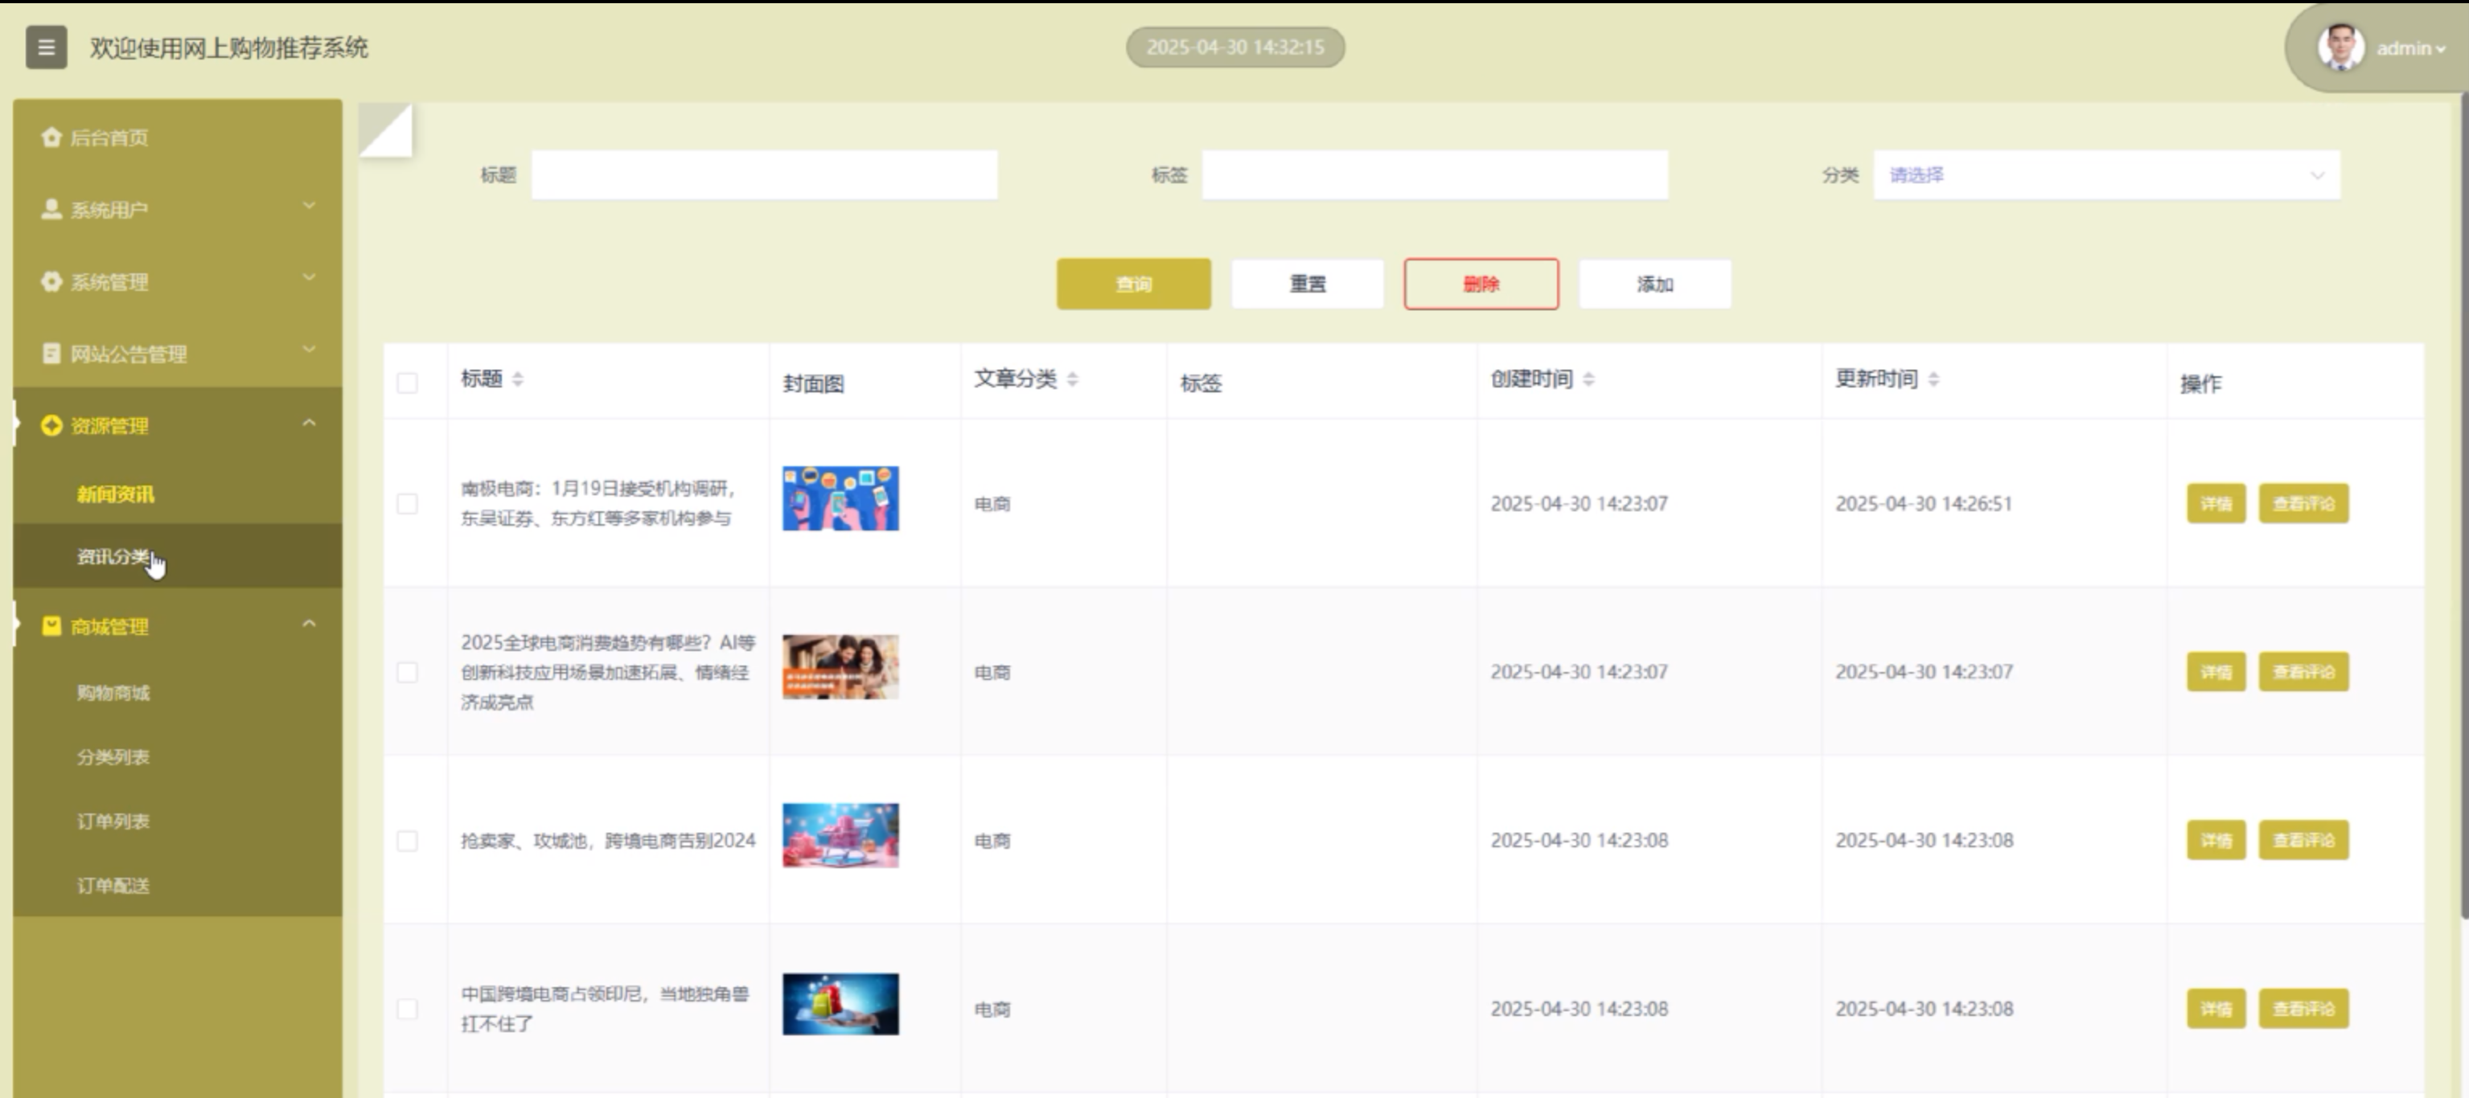Open 资讯分类 in the sidebar
Screen dimensions: 2469x1098
pos(113,557)
